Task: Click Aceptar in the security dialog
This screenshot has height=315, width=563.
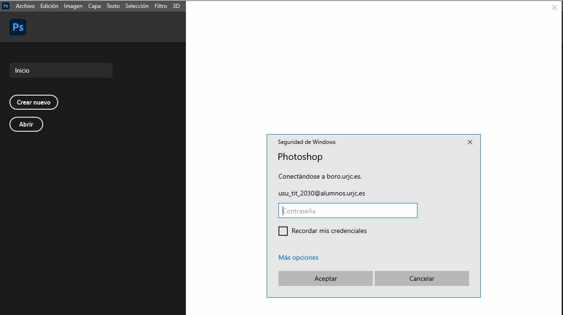Action: click(325, 278)
